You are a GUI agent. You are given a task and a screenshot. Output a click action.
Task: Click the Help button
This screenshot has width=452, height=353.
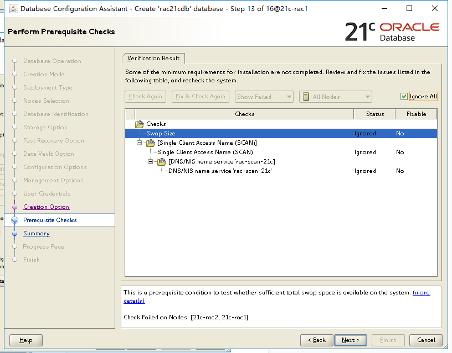pos(26,340)
